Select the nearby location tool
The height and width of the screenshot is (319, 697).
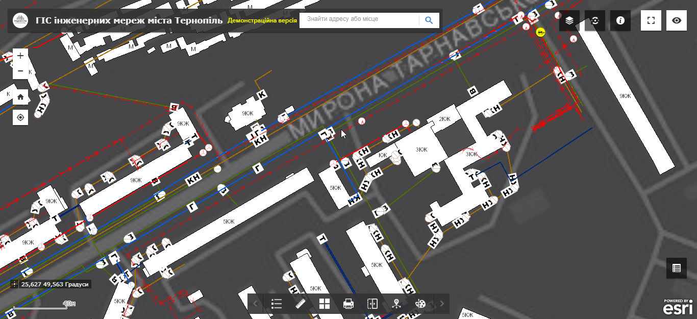point(395,303)
